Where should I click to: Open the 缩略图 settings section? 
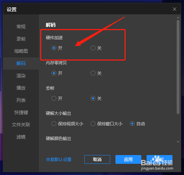(21, 51)
